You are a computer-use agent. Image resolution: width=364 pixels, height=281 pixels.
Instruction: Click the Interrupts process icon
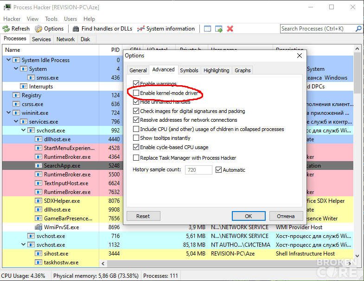point(24,87)
